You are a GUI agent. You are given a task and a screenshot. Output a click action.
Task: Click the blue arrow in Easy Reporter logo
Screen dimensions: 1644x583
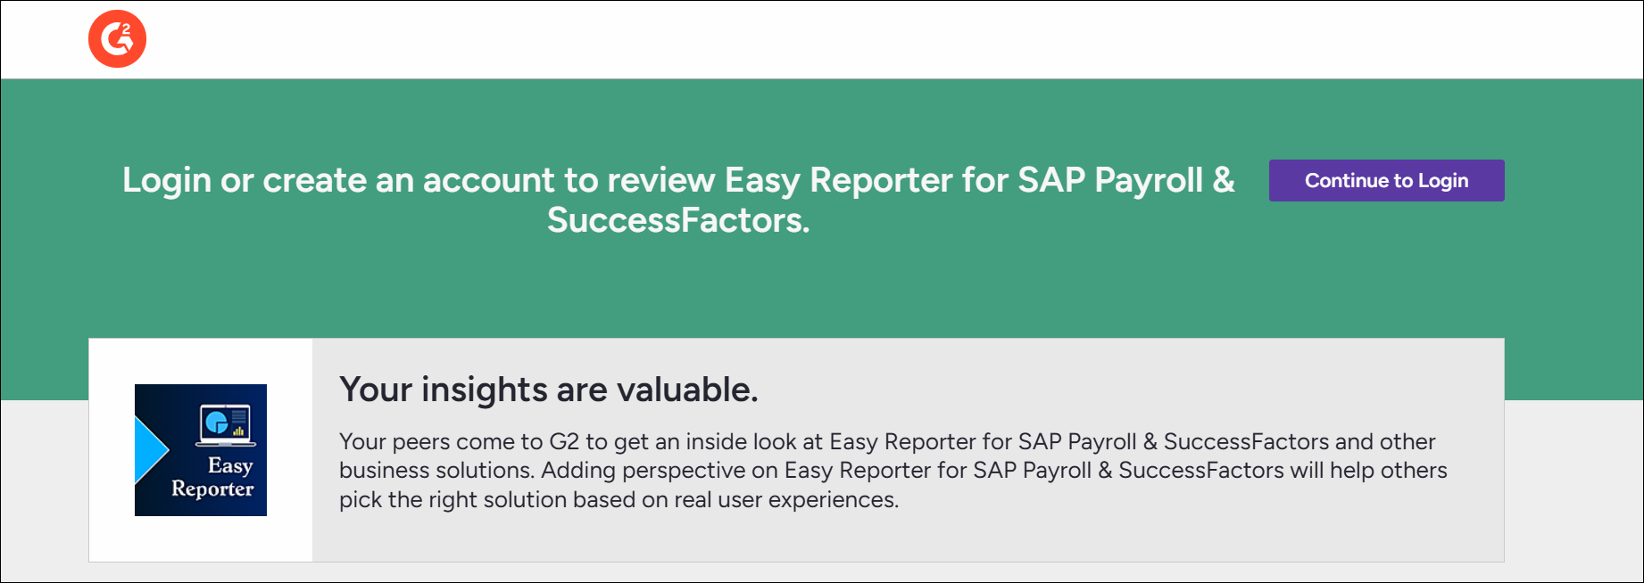click(x=149, y=450)
